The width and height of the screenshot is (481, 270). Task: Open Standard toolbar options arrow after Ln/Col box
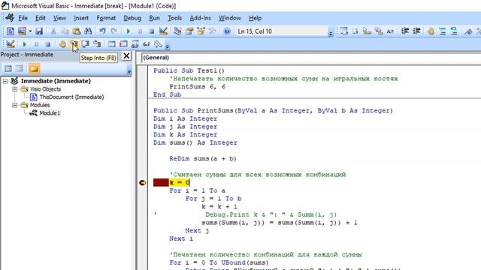click(x=331, y=34)
